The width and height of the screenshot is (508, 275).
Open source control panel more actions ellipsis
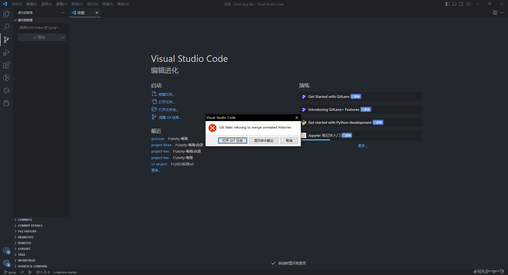63,12
